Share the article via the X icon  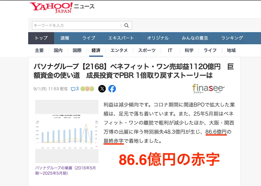coord(102,89)
